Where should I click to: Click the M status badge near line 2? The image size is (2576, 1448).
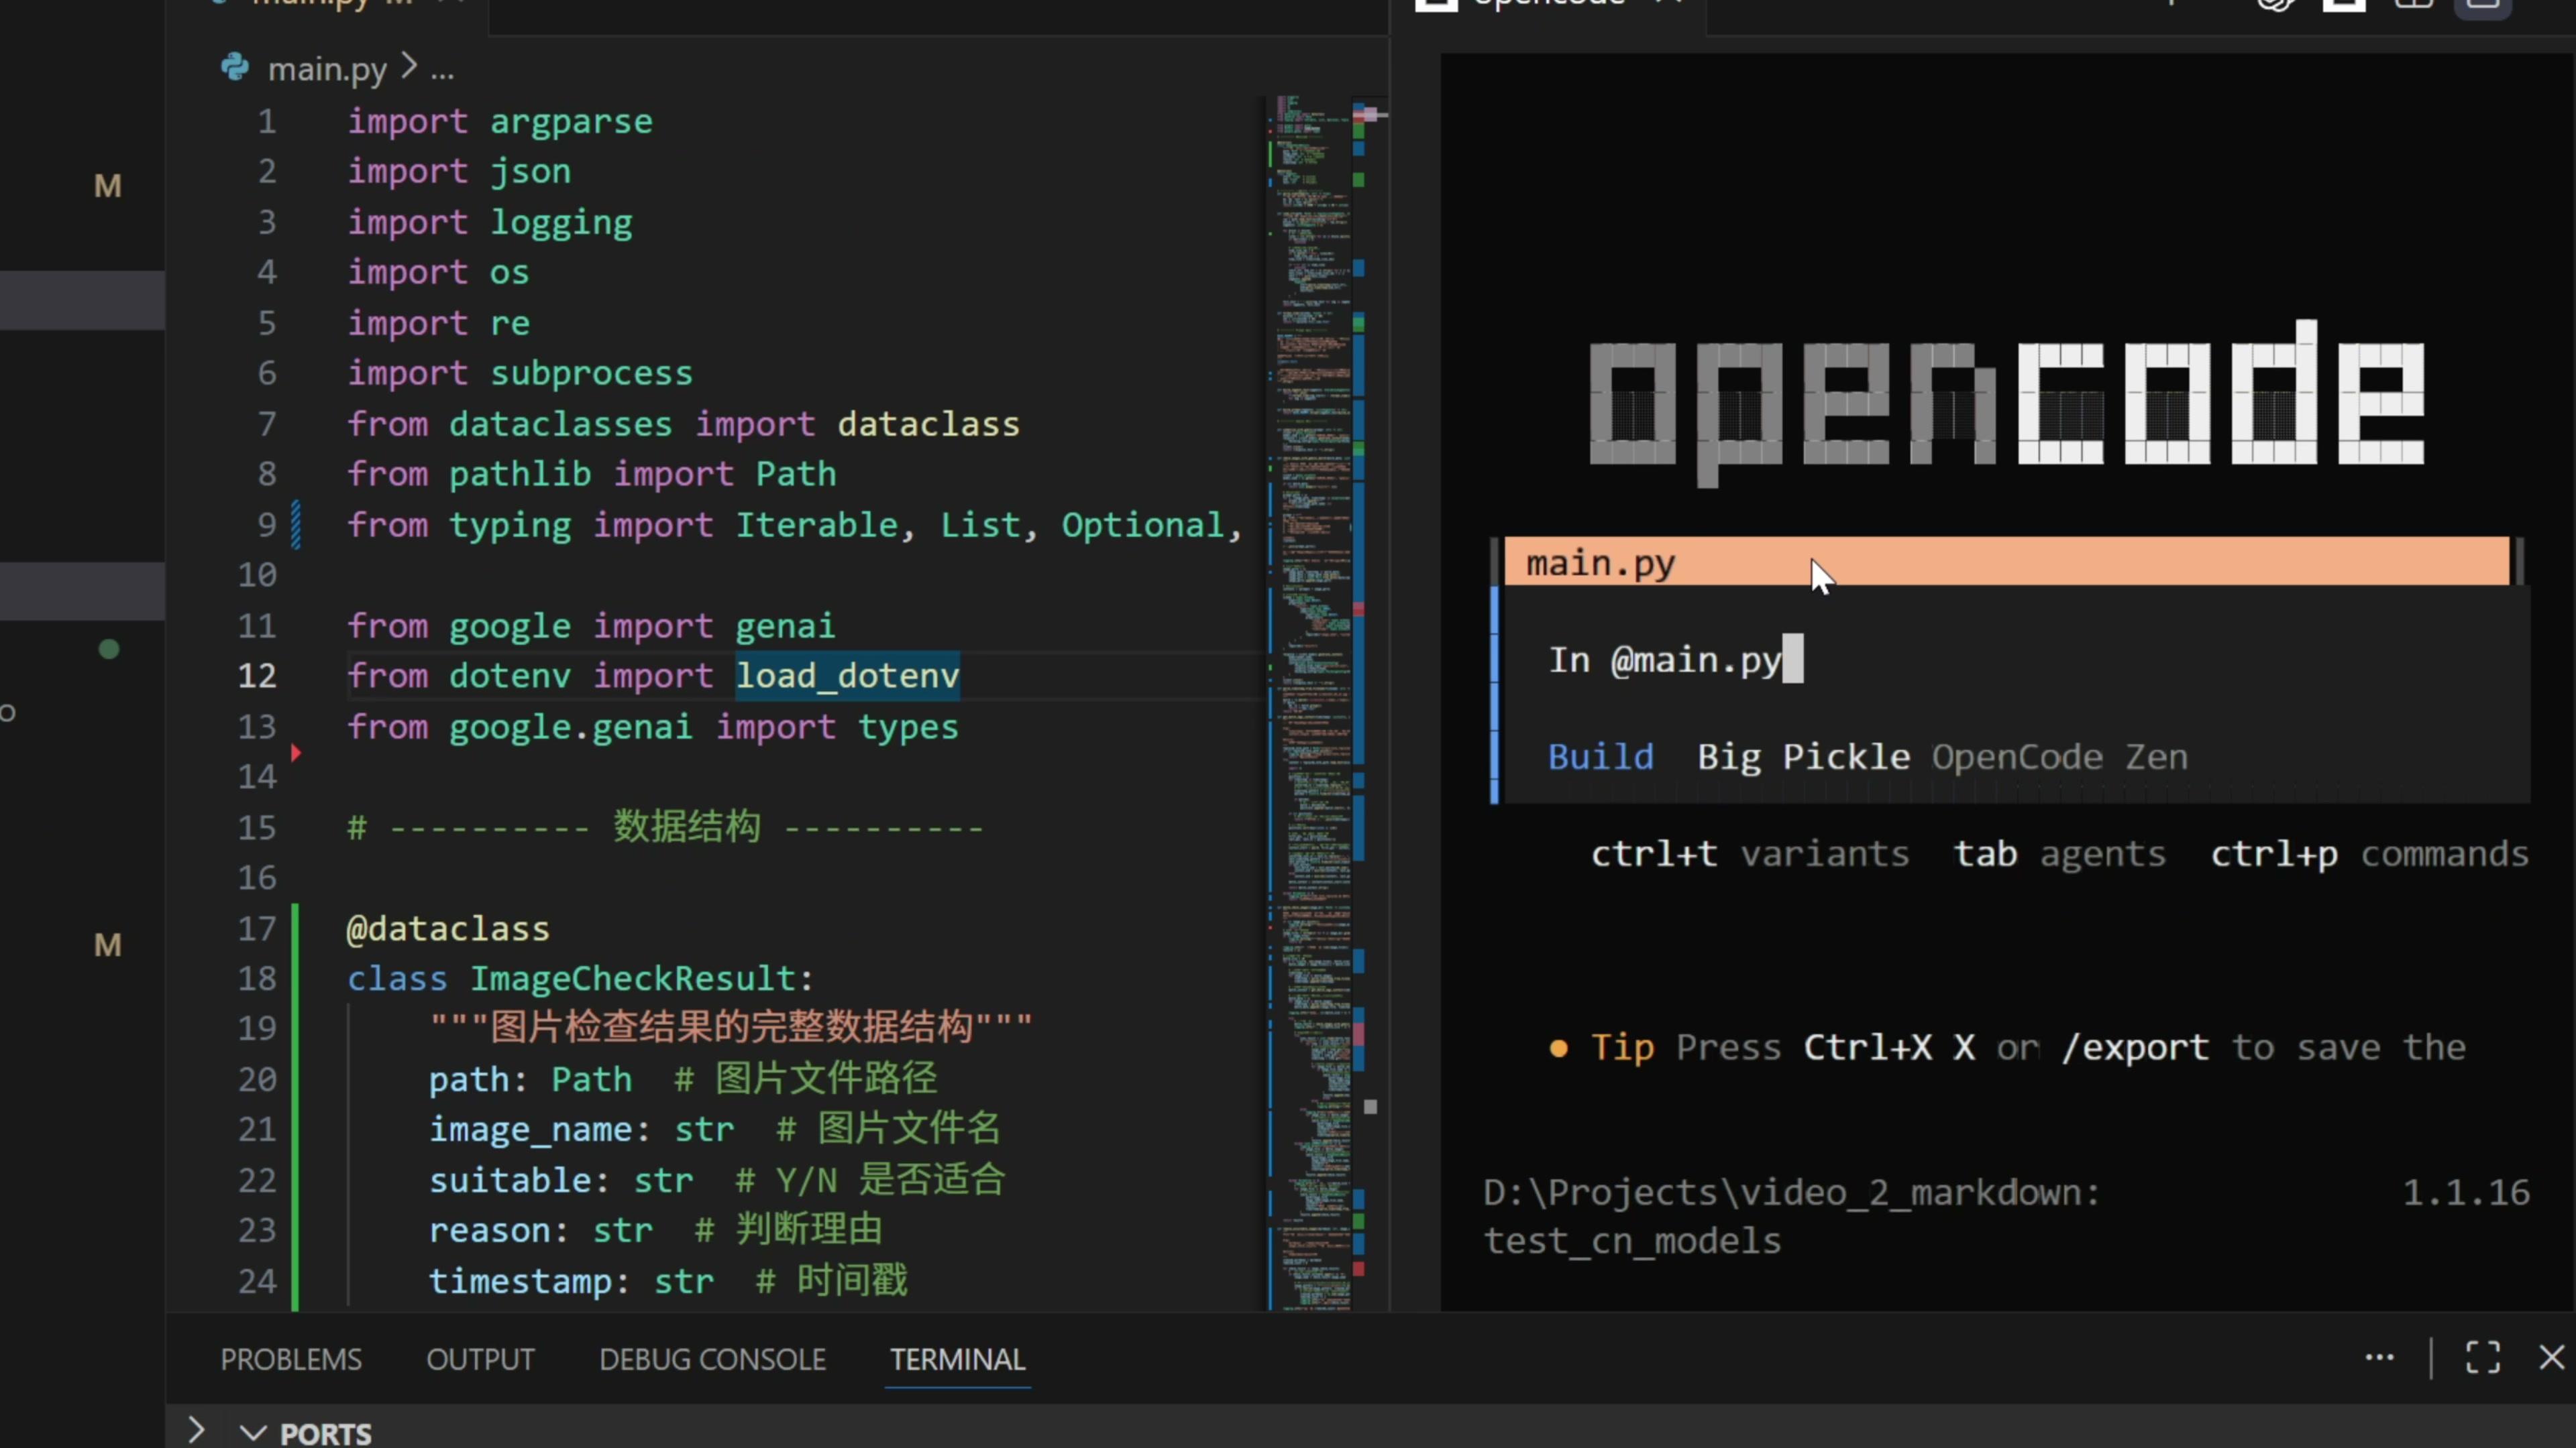point(107,186)
